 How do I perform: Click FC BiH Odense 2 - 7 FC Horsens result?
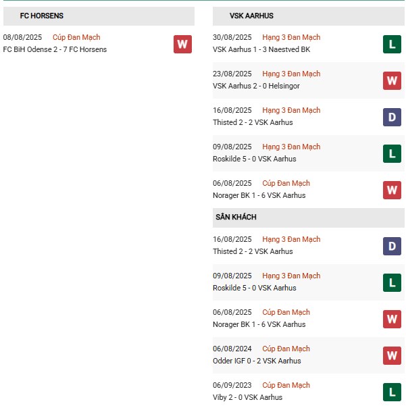[x=55, y=49]
